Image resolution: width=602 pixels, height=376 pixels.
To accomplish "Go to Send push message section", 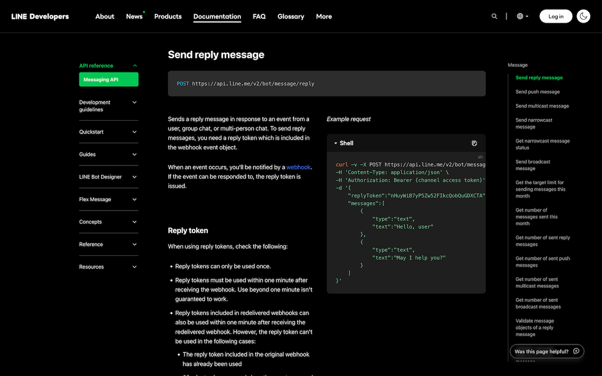I will click(538, 92).
